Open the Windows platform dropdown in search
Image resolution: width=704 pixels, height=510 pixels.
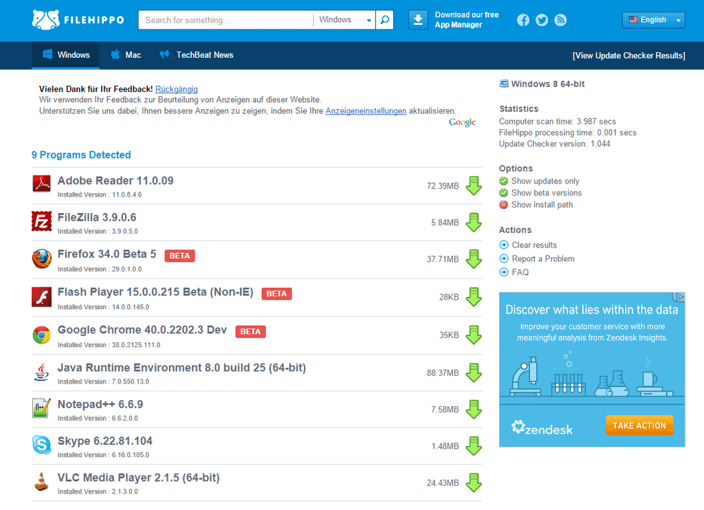[345, 20]
